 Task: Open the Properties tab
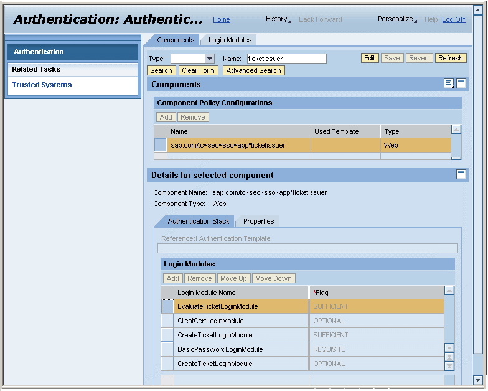pyautogui.click(x=258, y=221)
